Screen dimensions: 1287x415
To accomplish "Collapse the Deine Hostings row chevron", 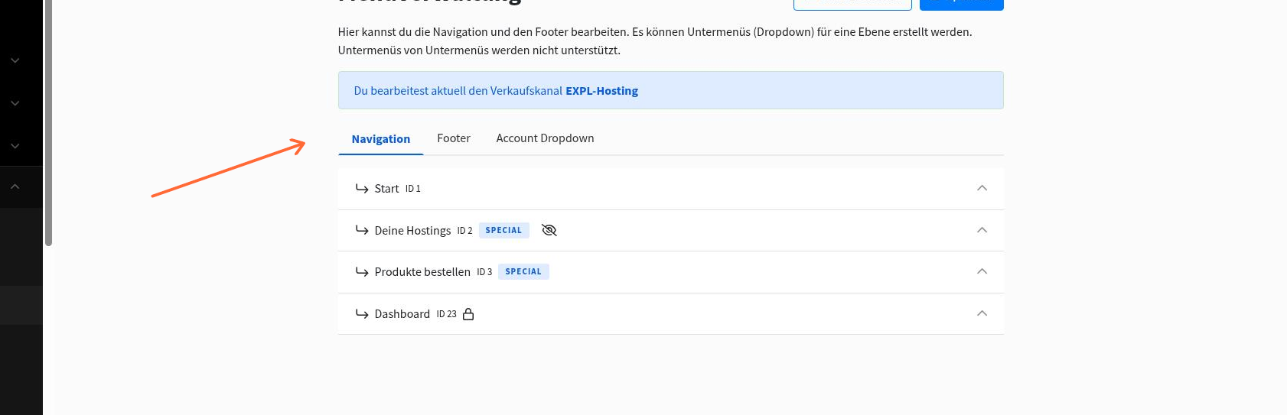I will click(x=982, y=230).
